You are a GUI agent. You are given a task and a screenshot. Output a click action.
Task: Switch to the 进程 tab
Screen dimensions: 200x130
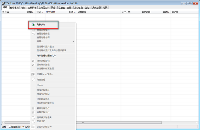coord(5,7)
